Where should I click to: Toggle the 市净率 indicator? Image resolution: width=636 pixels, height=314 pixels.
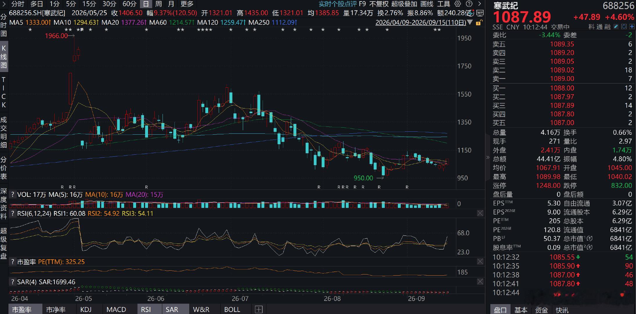coord(56,310)
